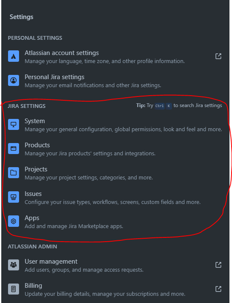The height and width of the screenshot is (303, 232).
Task: Go to Products settings
Action: (37, 145)
